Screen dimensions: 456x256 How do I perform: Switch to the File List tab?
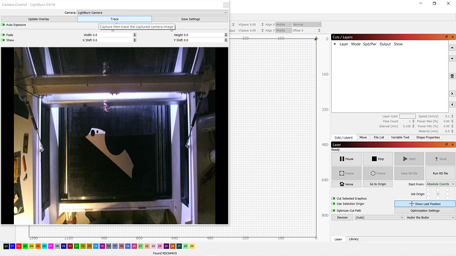379,137
